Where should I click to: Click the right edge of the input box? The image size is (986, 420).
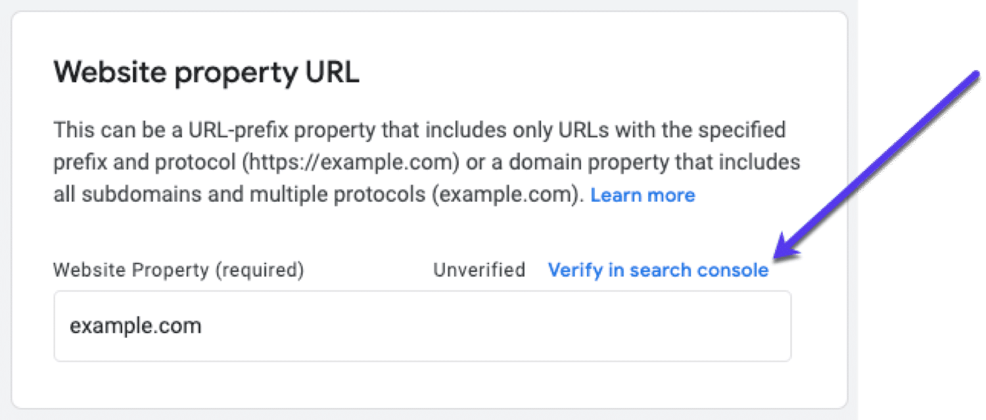tap(789, 324)
